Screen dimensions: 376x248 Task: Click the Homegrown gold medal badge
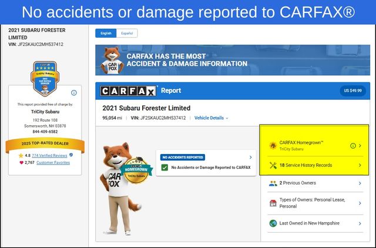136,170
